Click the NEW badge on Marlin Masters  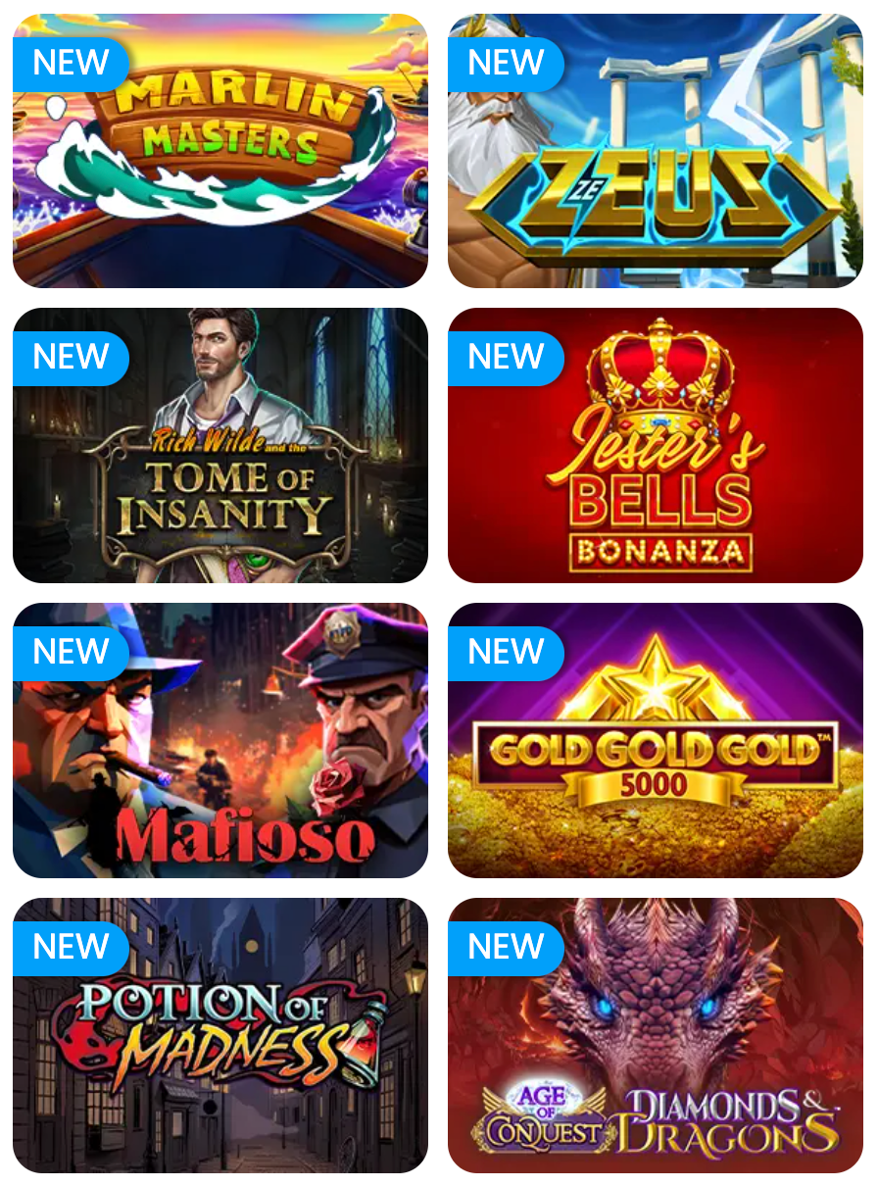click(71, 64)
